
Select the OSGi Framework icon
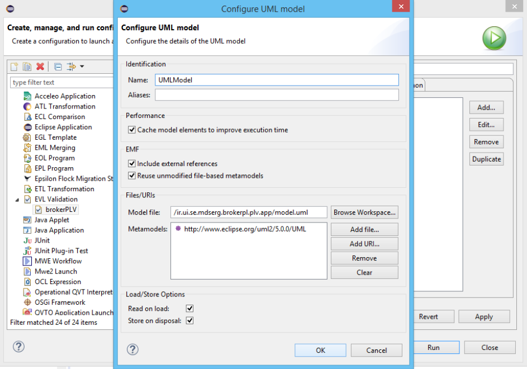(x=27, y=302)
